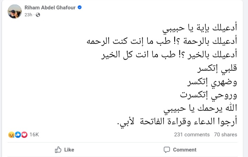Show the 70 shares list

click(225, 135)
